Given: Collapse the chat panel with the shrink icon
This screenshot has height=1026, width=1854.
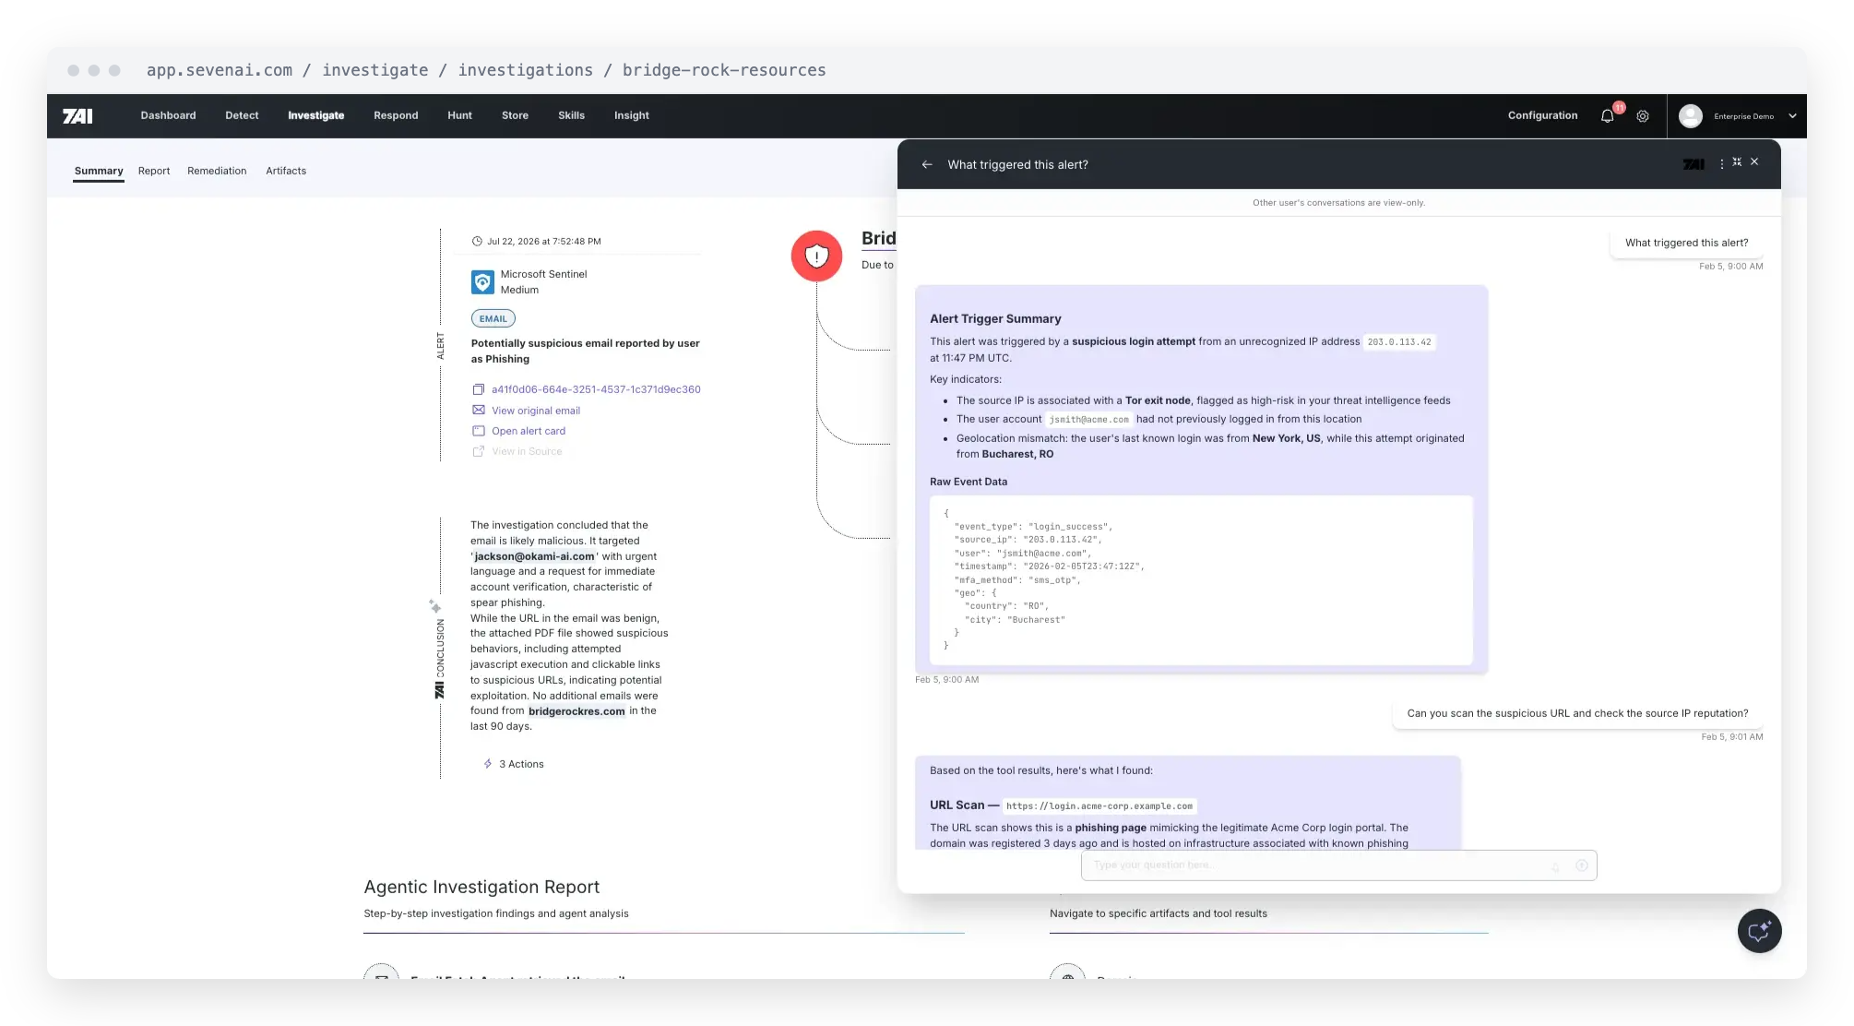Looking at the screenshot, I should click(x=1737, y=162).
